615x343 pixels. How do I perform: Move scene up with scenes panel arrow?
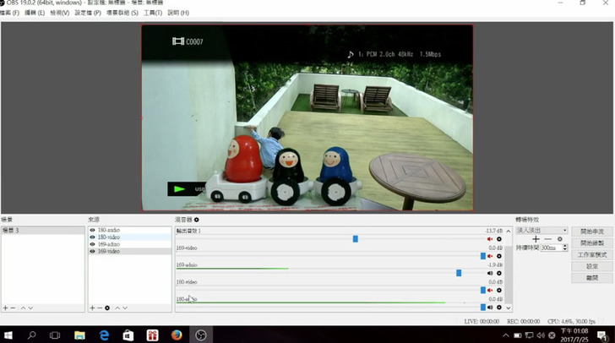pos(23,308)
